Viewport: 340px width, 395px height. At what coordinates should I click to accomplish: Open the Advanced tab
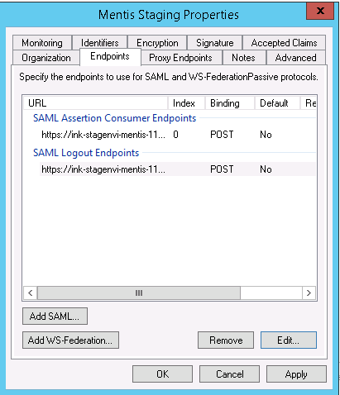coord(295,58)
